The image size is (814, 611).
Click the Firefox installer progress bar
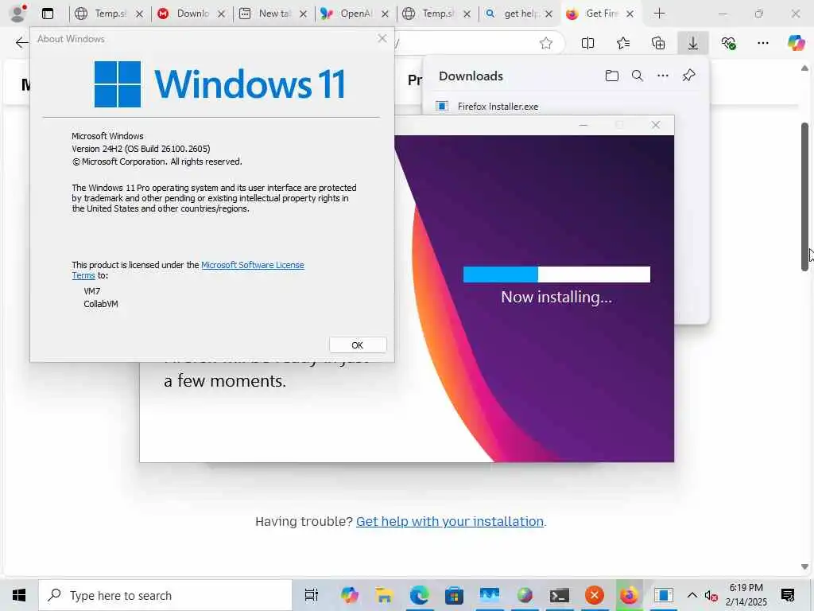(x=556, y=274)
